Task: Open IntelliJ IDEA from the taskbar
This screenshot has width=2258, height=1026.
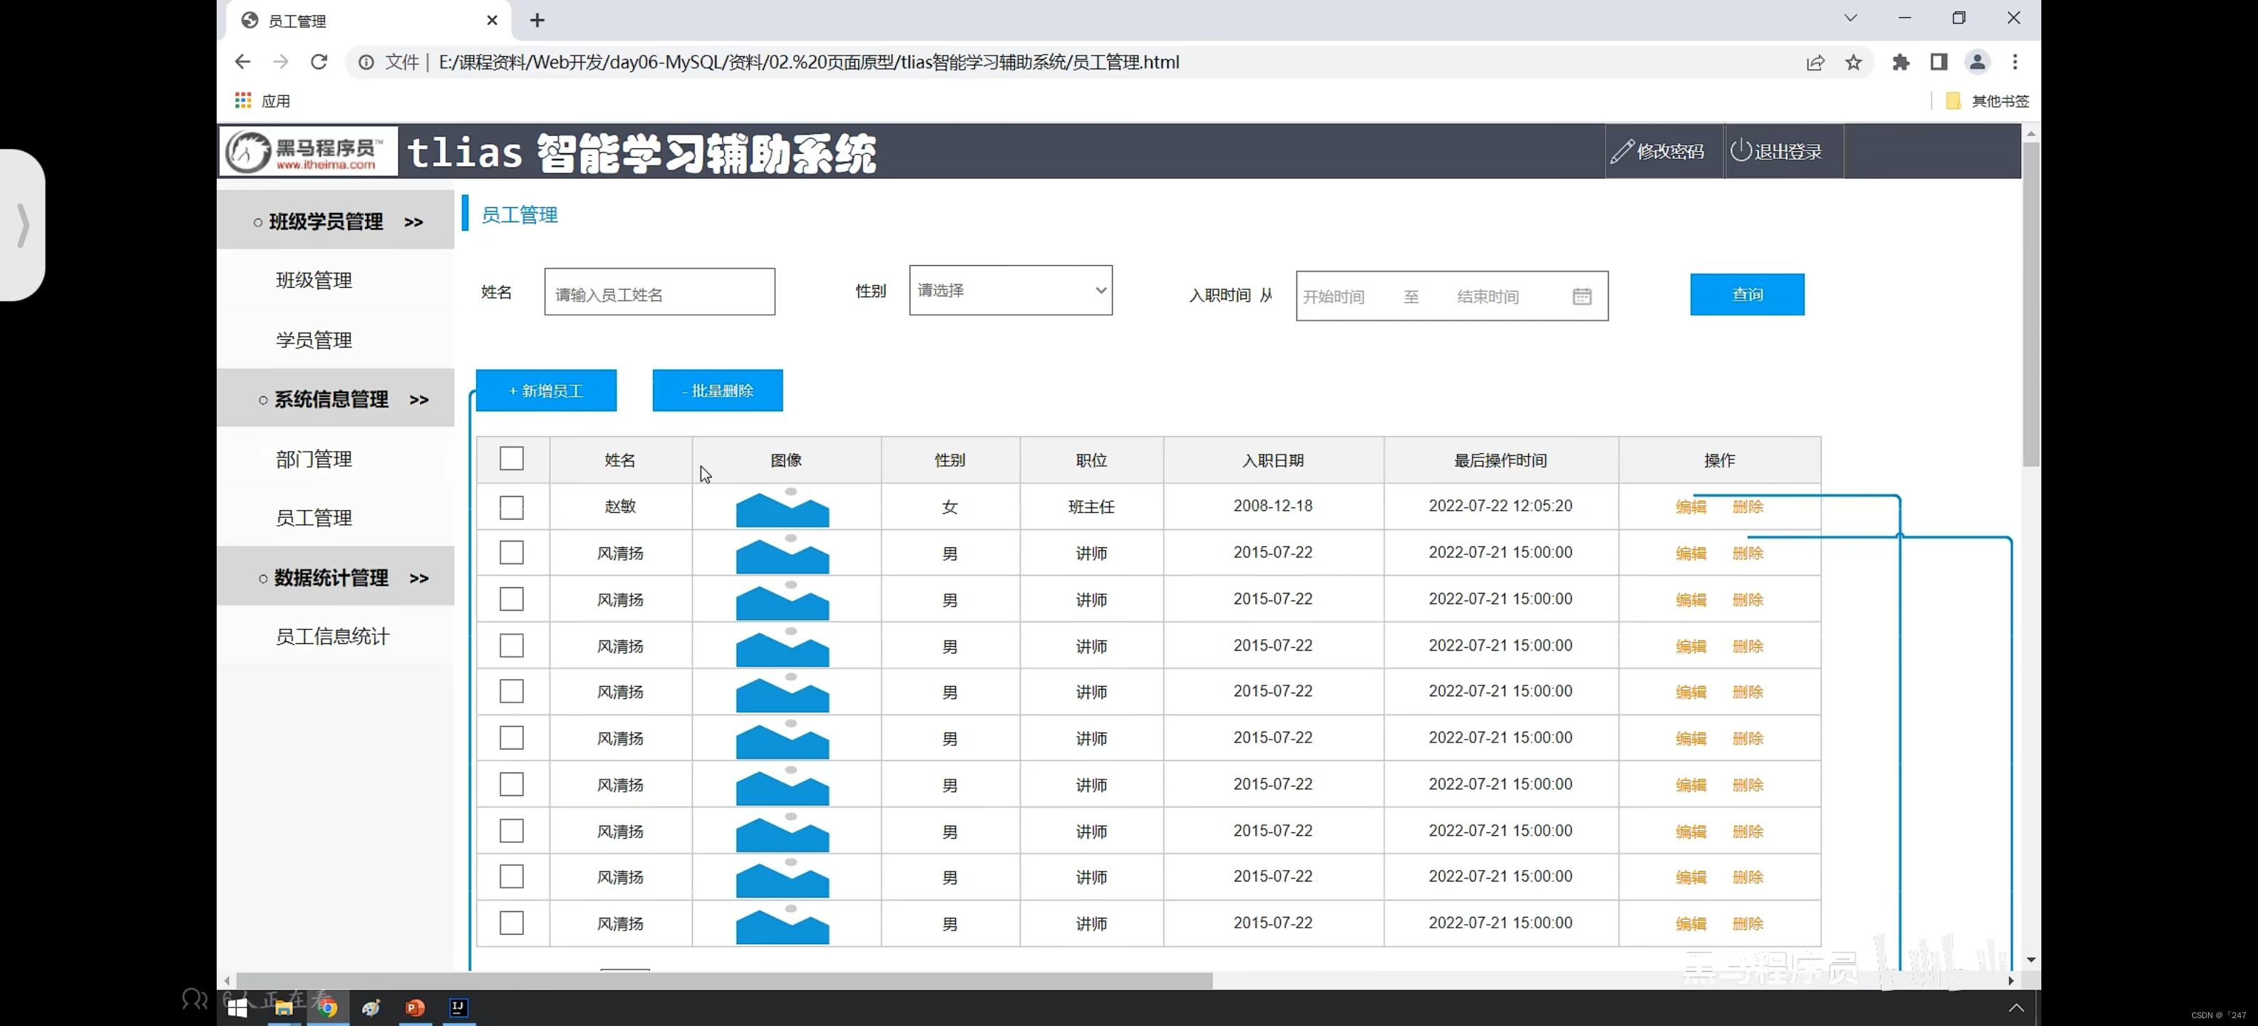Action: 458,1007
